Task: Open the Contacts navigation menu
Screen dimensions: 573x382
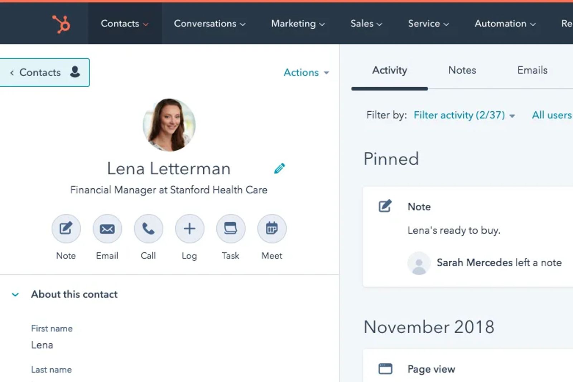Action: [x=125, y=24]
